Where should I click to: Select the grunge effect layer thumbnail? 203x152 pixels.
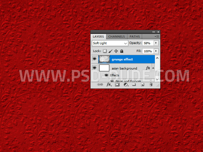click(x=104, y=59)
